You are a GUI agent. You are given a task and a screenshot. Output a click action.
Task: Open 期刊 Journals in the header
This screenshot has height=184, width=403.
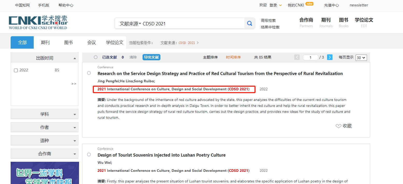(326, 22)
